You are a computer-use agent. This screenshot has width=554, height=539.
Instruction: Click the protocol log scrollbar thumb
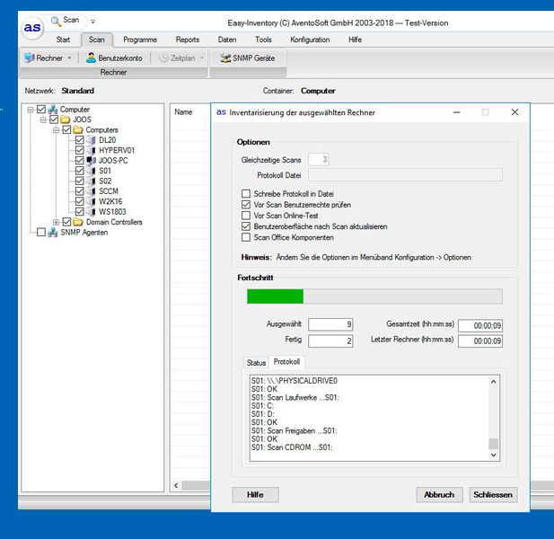click(x=494, y=444)
